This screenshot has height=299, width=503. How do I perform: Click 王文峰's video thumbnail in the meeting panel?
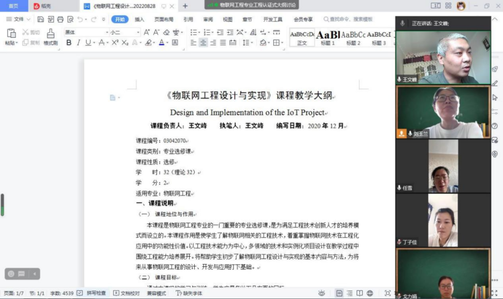443,57
